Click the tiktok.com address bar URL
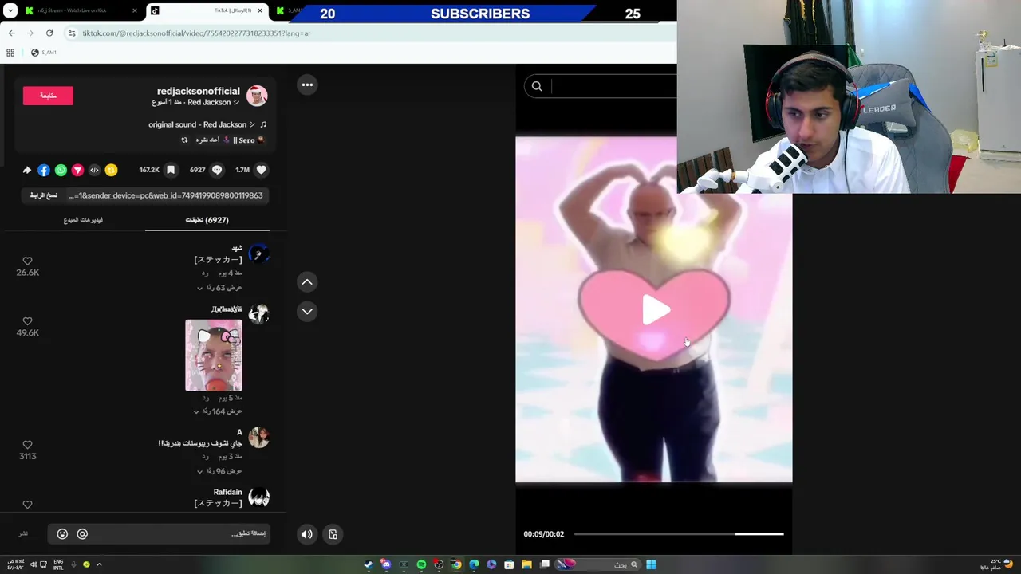Viewport: 1021px width, 574px height. pyautogui.click(x=196, y=33)
